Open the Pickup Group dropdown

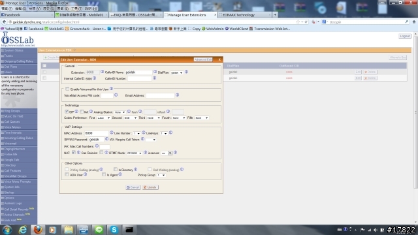[x=161, y=175]
